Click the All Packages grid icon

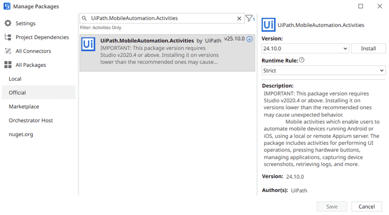point(8,65)
